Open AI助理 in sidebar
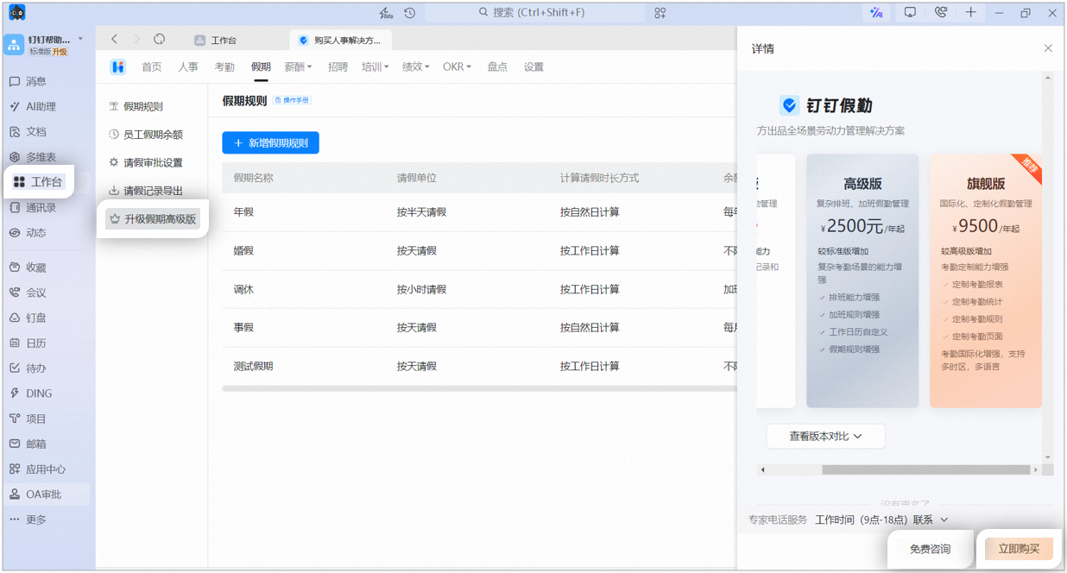This screenshot has width=1067, height=573. (x=33, y=106)
